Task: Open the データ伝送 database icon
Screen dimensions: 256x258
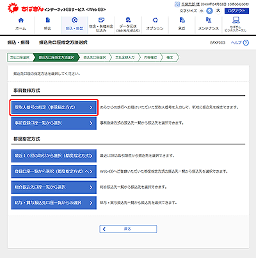Action: point(128,20)
